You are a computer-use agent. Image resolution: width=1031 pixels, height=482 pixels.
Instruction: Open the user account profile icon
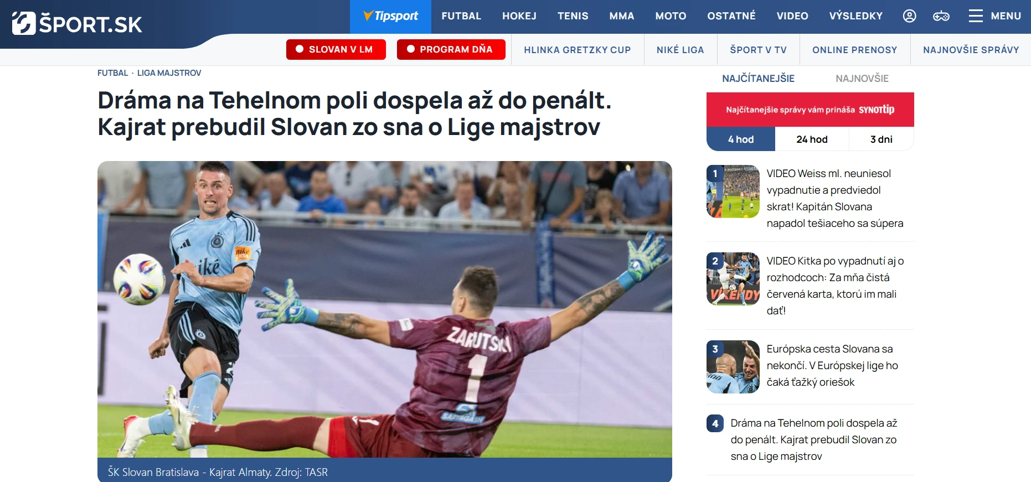909,16
